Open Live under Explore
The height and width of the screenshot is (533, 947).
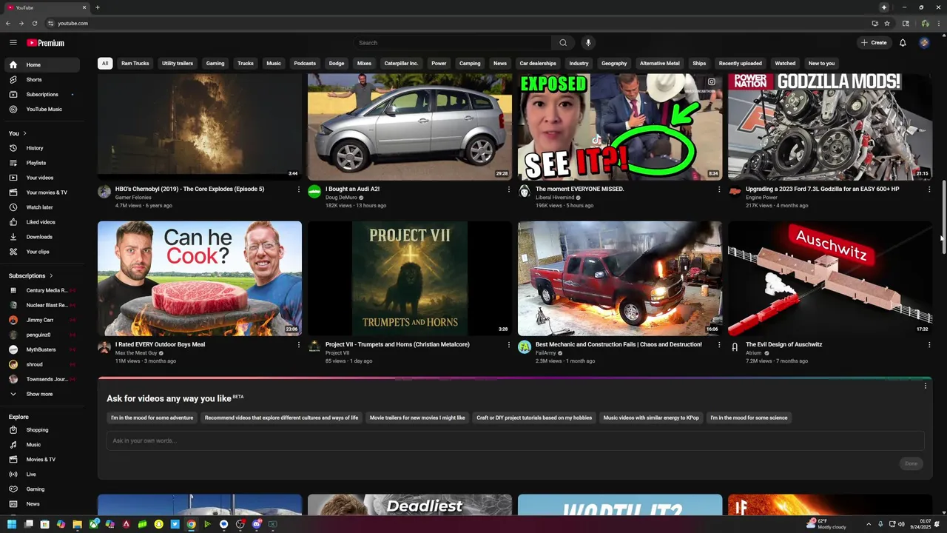[42, 475]
